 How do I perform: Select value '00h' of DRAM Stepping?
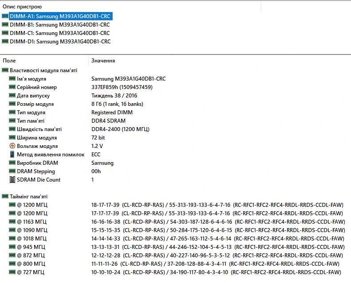pos(96,171)
